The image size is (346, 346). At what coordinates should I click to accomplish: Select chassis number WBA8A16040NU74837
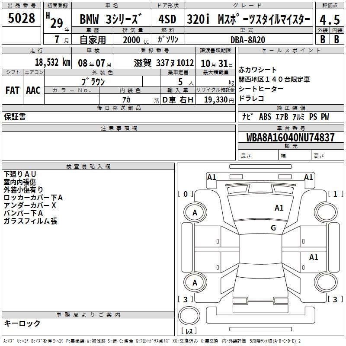tap(290, 138)
